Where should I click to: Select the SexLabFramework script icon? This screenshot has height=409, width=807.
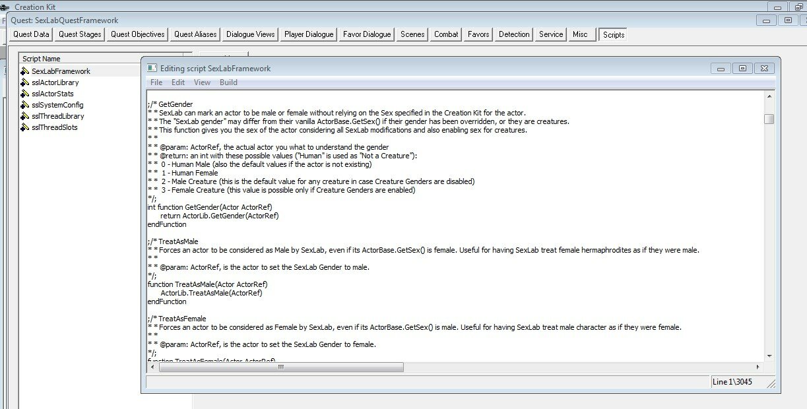26,71
